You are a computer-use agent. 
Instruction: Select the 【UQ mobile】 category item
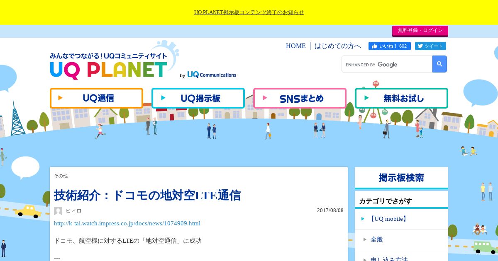pyautogui.click(x=401, y=219)
